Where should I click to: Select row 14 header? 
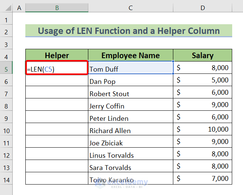click(6, 180)
